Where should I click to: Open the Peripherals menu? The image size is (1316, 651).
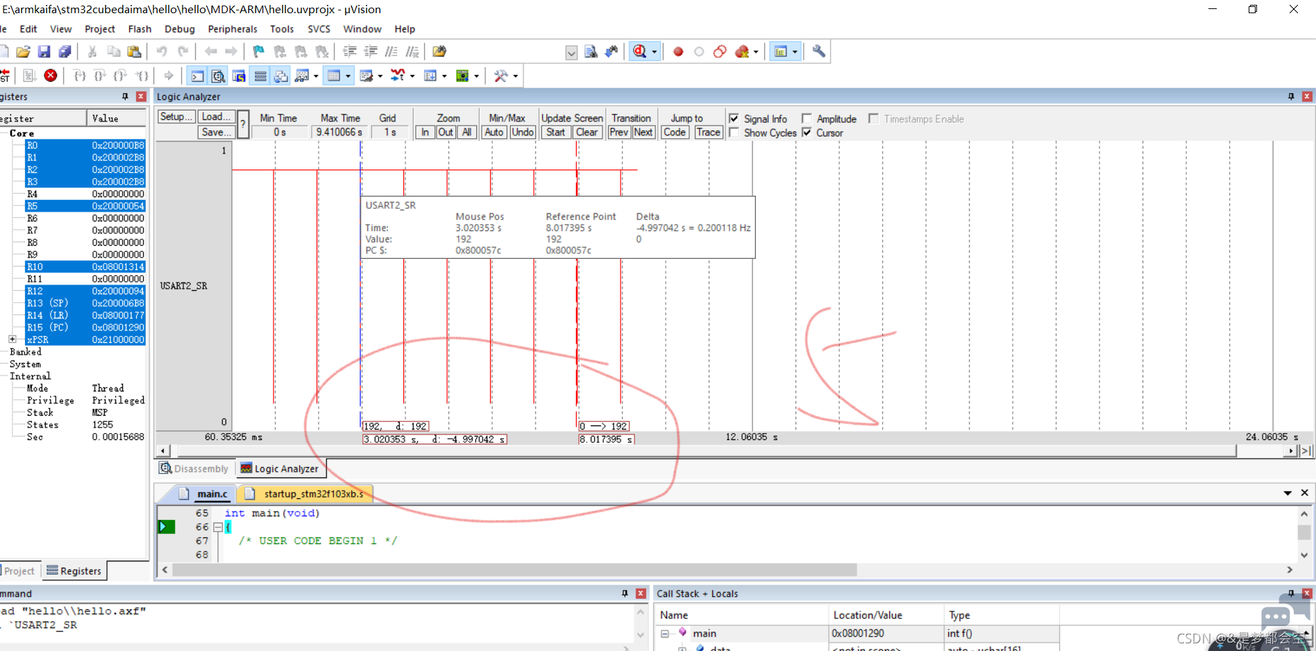pyautogui.click(x=233, y=29)
